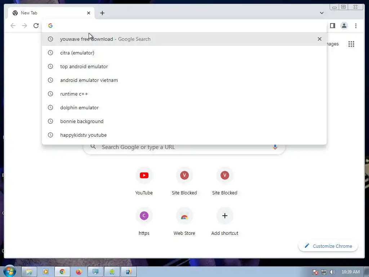Reload the page with refresh icon
Viewport: 369px width, 277px height.
tap(36, 26)
